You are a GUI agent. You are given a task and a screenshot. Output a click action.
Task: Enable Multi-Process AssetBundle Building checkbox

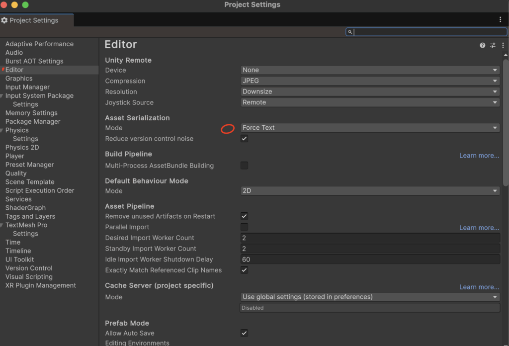[244, 166]
